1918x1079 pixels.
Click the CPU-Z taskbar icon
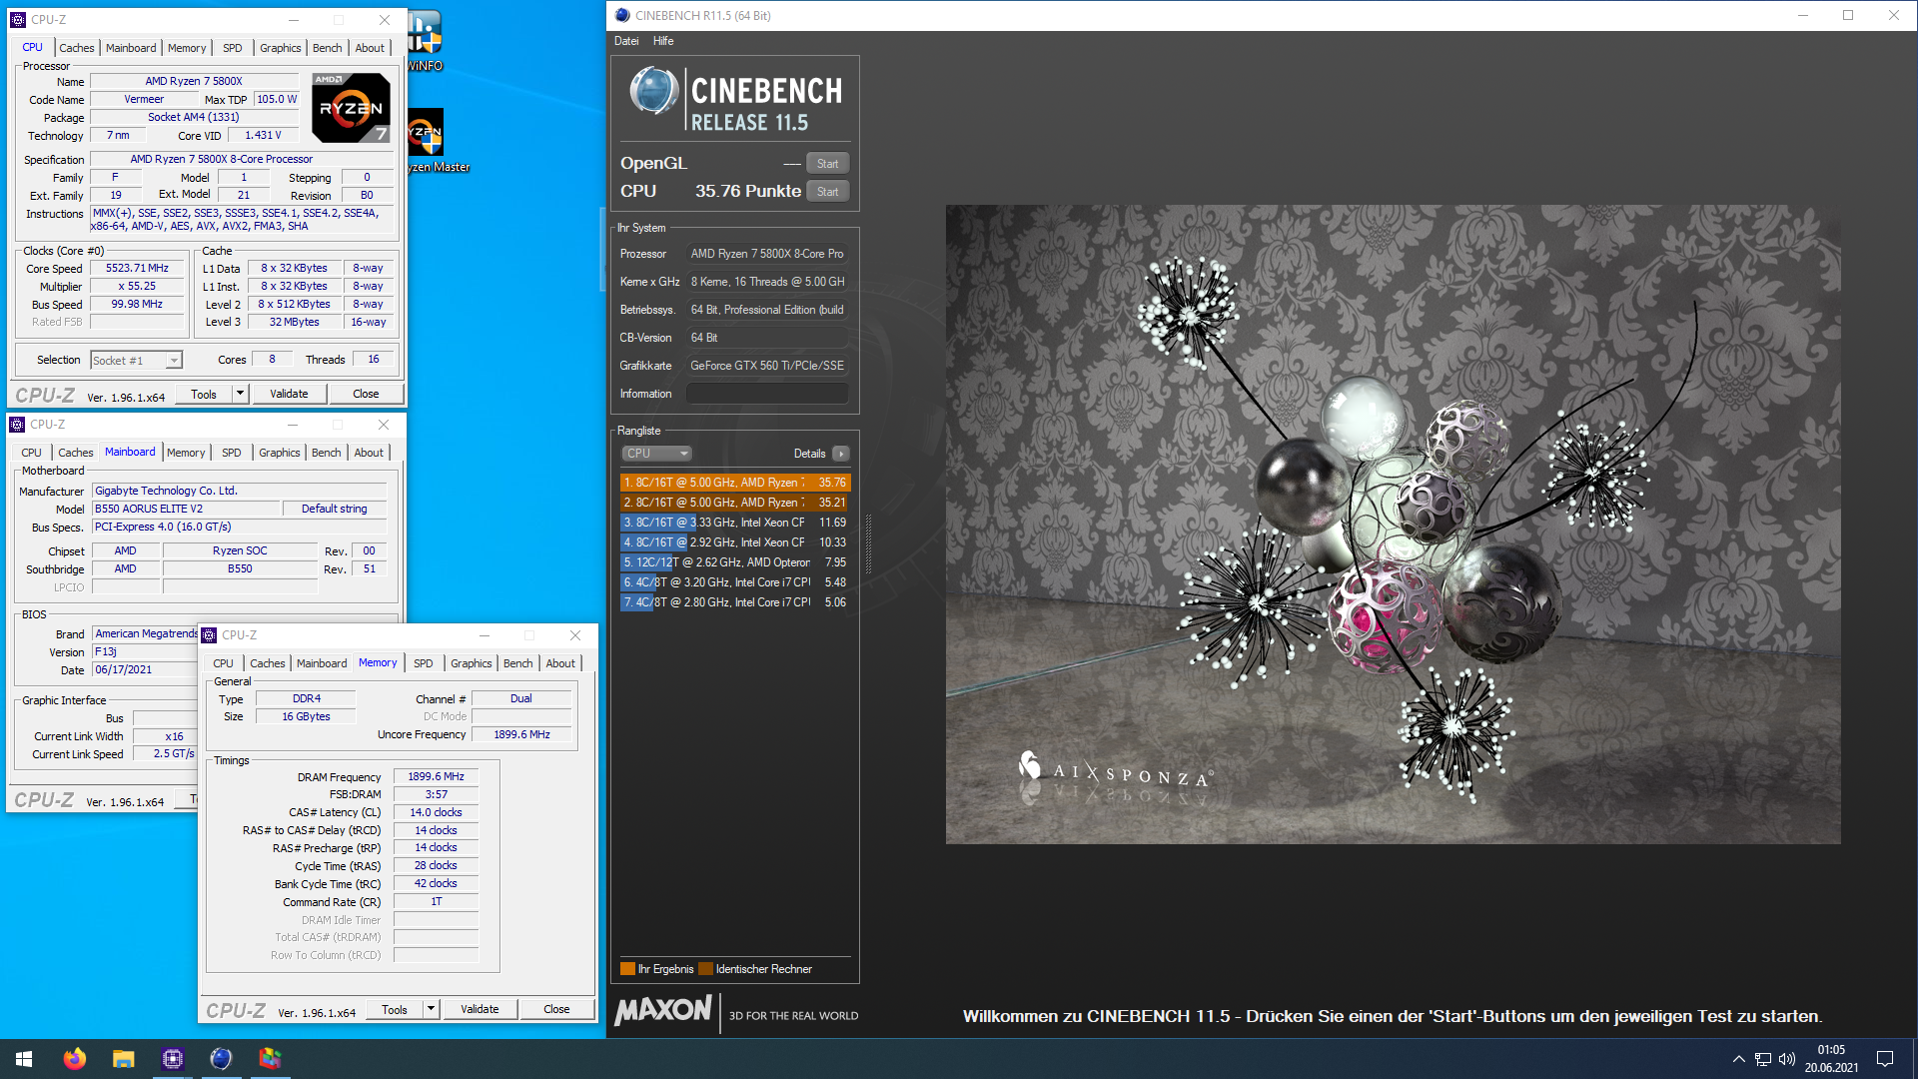point(173,1059)
